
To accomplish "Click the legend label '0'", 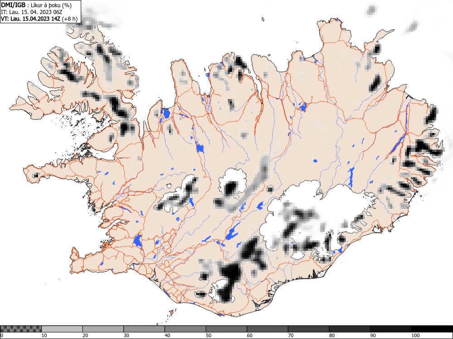I will [2, 335].
